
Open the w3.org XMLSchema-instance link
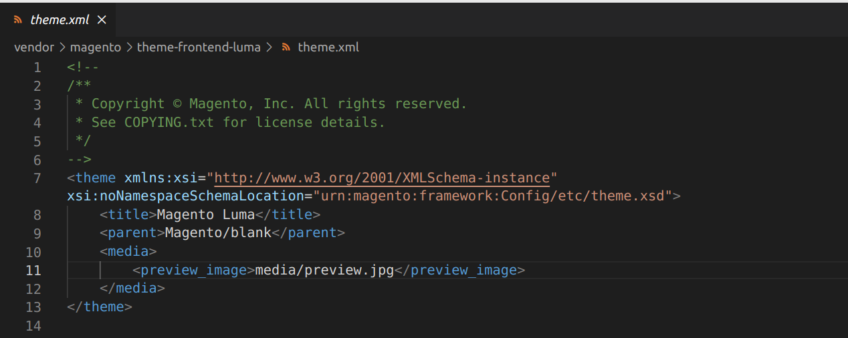[x=382, y=178]
